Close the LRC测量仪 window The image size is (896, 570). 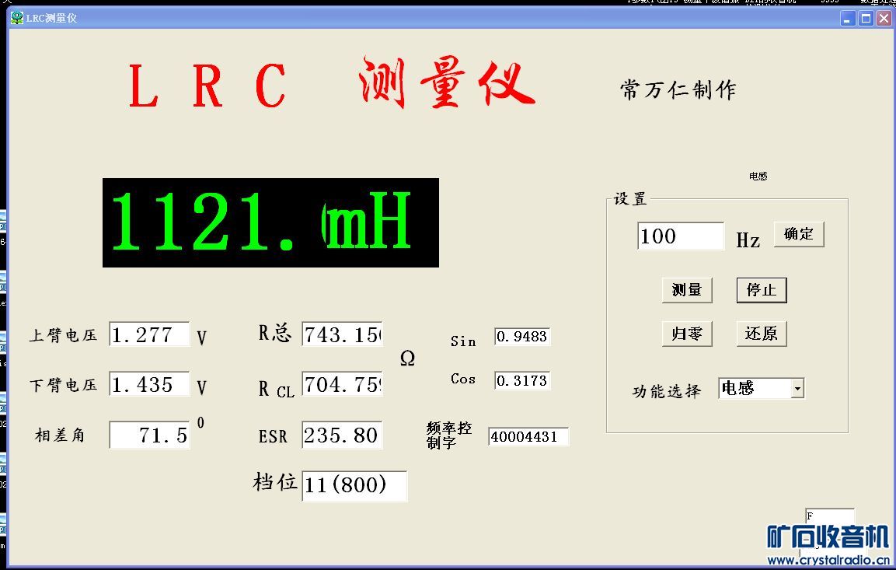pos(884,19)
